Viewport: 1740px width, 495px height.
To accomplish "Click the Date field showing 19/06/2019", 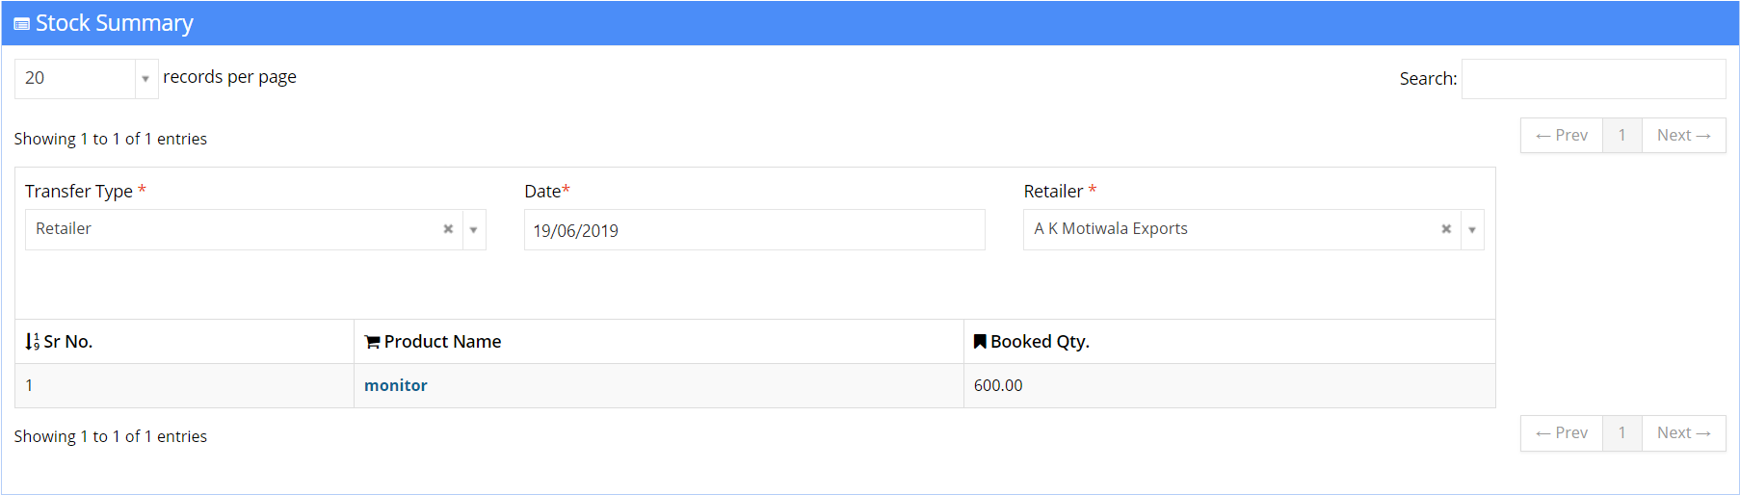I will point(753,230).
